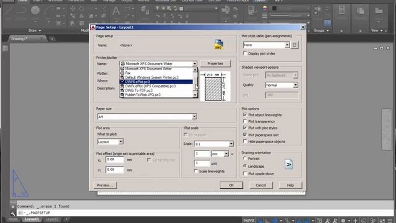Click the new drawing tab plus icon
The image size is (396, 223).
(52, 38)
